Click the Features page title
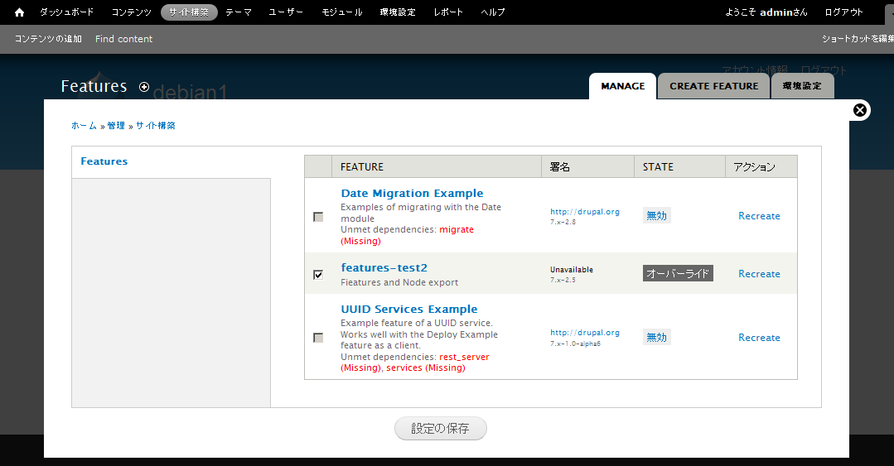 pos(94,86)
